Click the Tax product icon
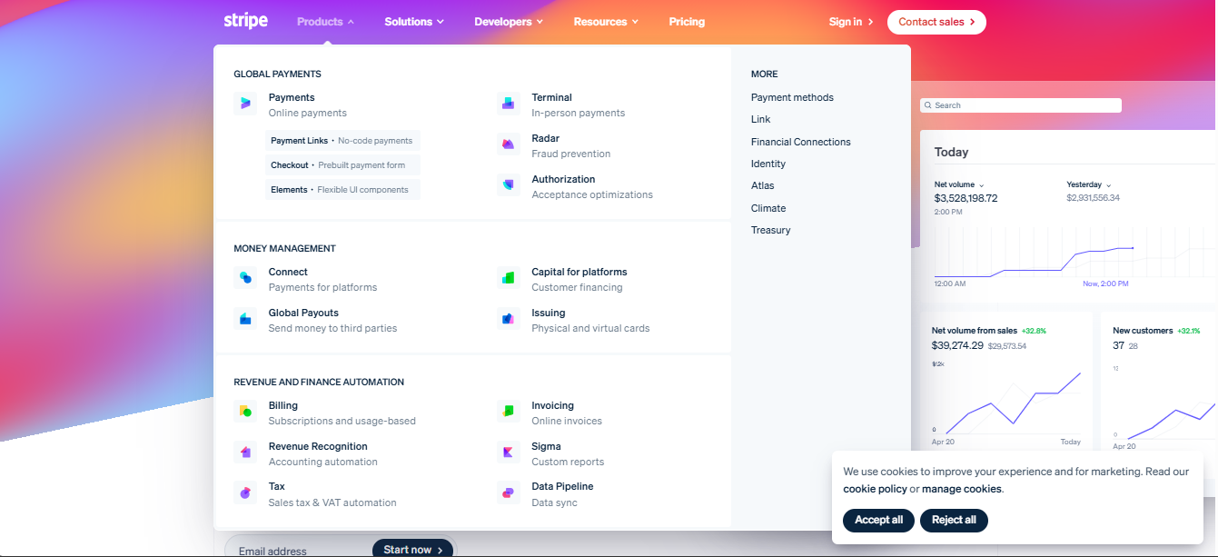 [244, 493]
